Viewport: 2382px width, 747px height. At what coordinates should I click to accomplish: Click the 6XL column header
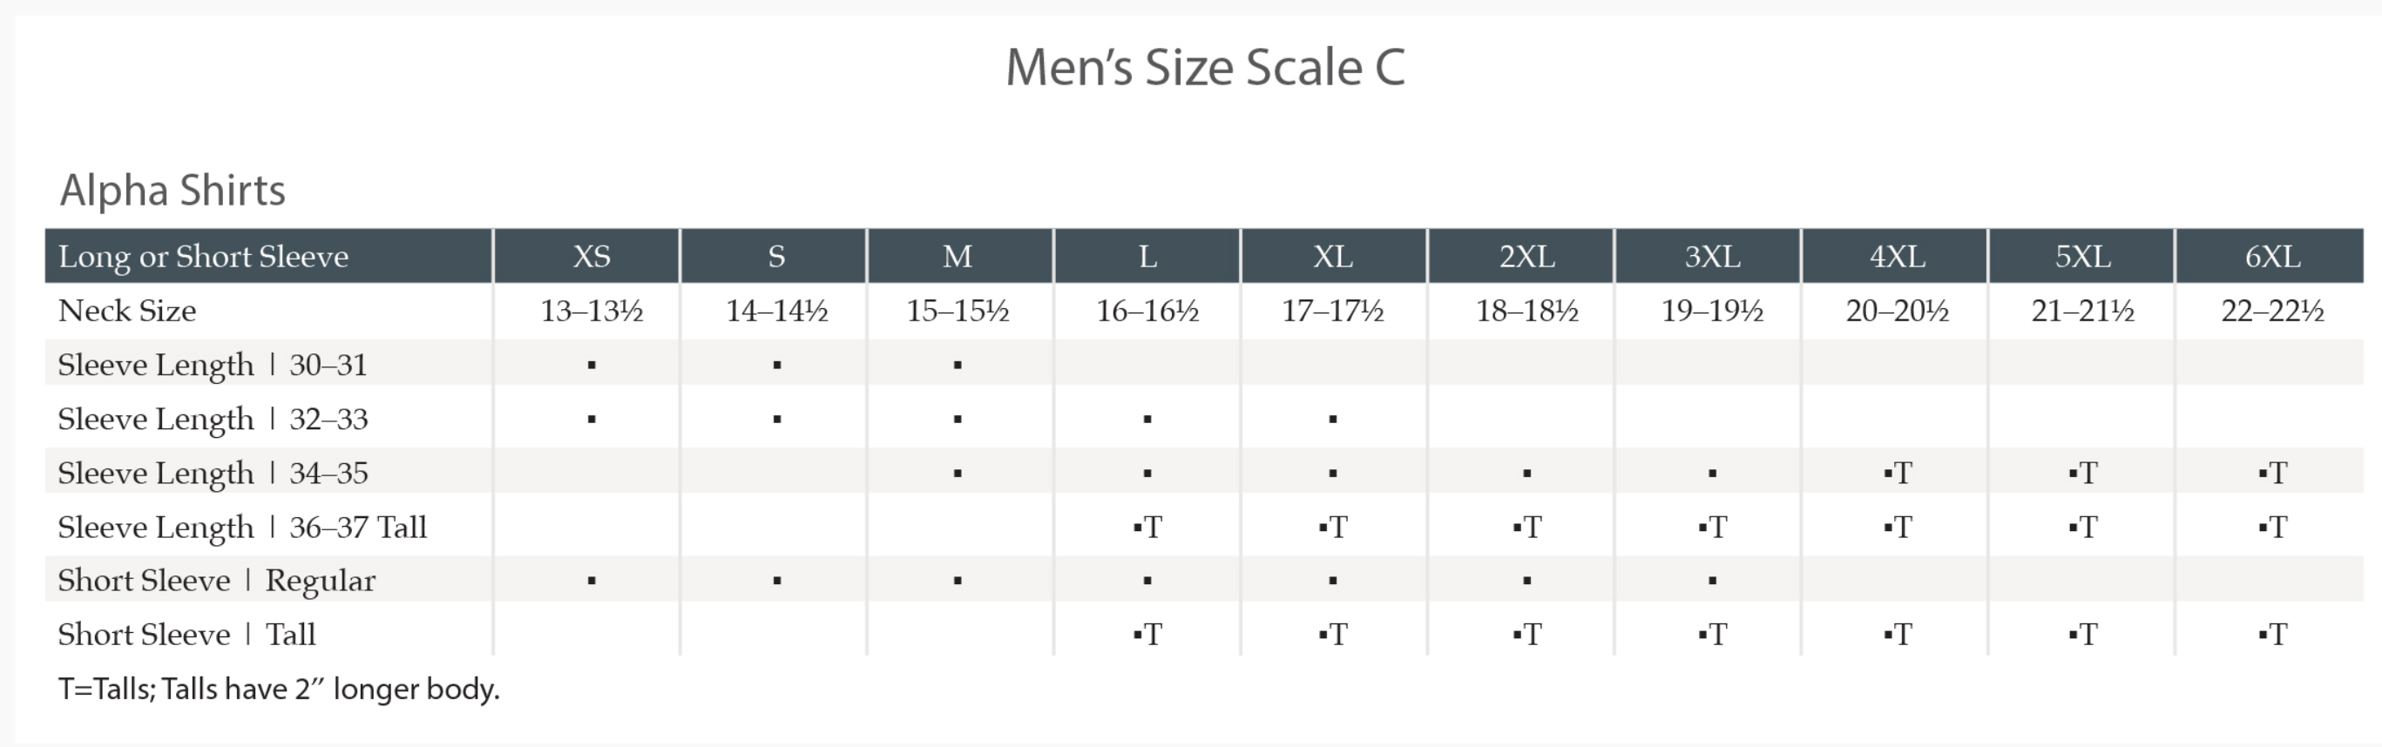(x=2272, y=256)
